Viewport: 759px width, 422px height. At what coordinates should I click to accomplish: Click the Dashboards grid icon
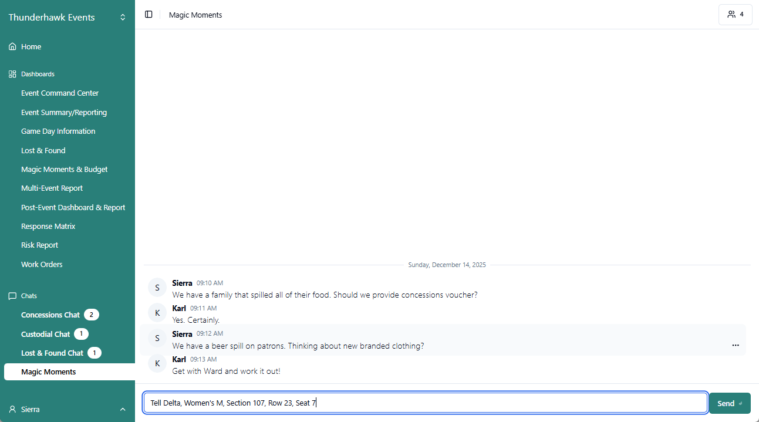pos(11,73)
